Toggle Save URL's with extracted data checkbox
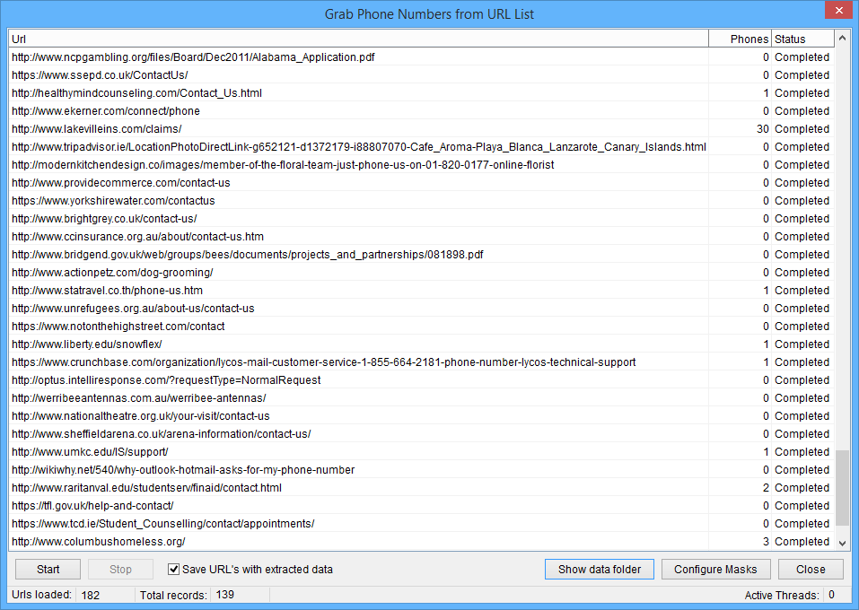859x610 pixels. [x=175, y=570]
